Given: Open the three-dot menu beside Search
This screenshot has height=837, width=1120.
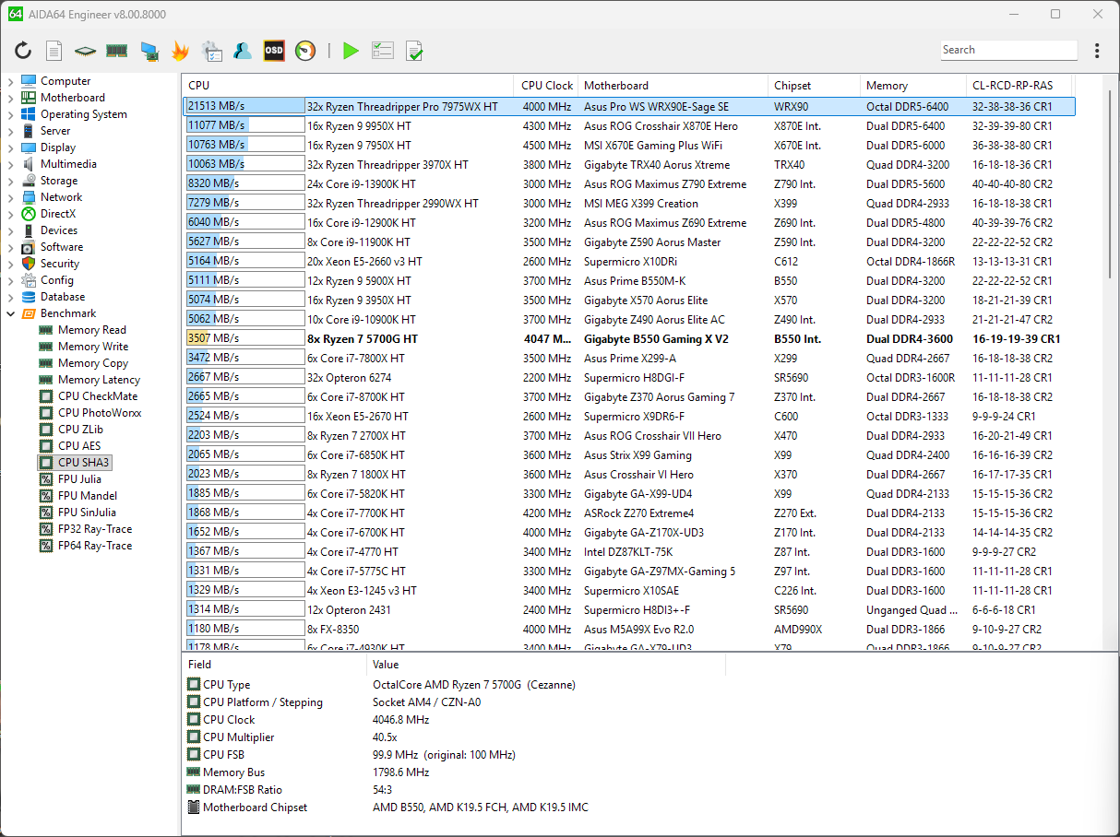Looking at the screenshot, I should [1097, 51].
